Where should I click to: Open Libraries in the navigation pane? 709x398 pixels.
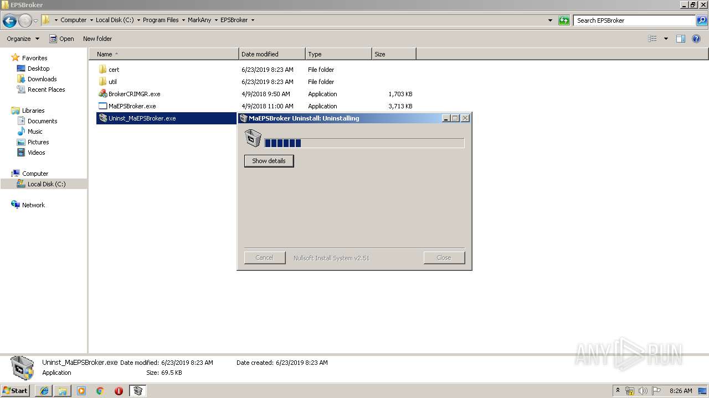(x=33, y=111)
